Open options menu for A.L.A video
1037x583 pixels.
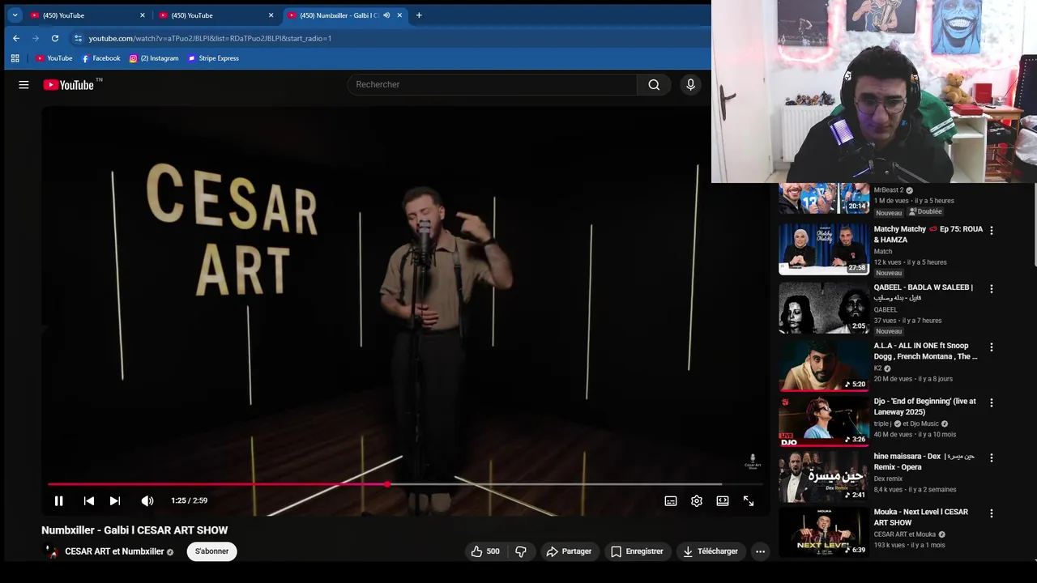pyautogui.click(x=991, y=347)
